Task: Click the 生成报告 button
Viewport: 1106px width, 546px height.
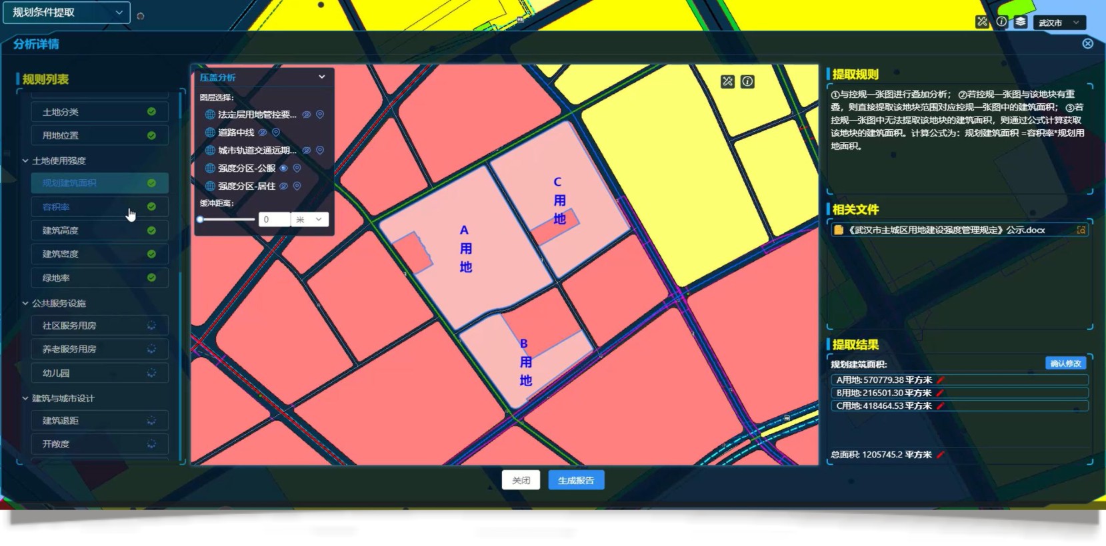Action: (576, 480)
